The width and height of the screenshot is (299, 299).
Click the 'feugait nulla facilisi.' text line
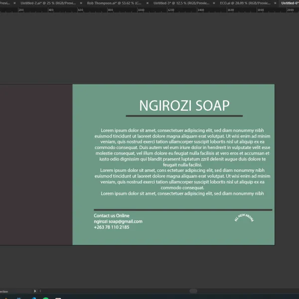tap(182, 165)
